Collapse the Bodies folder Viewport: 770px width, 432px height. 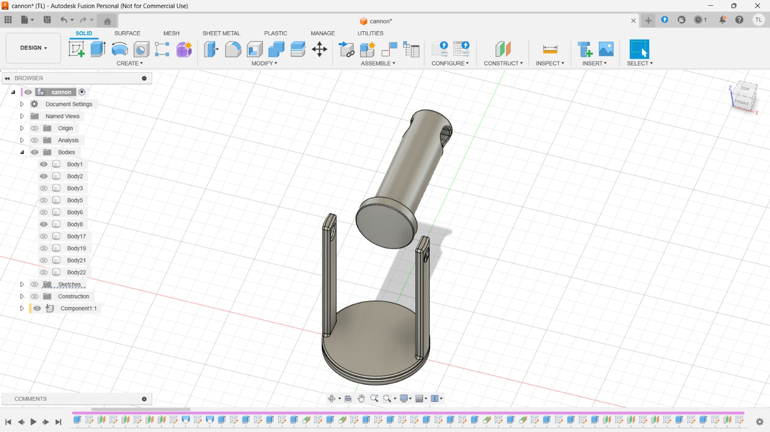(22, 152)
